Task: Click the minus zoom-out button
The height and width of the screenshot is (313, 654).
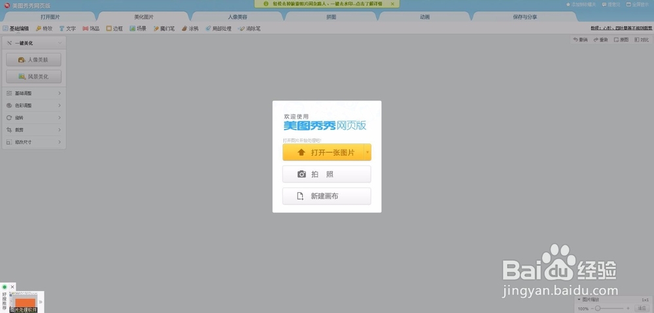Action: pyautogui.click(x=592, y=308)
